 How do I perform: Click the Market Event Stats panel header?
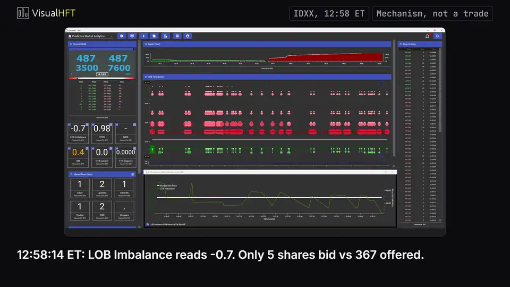coord(102,174)
